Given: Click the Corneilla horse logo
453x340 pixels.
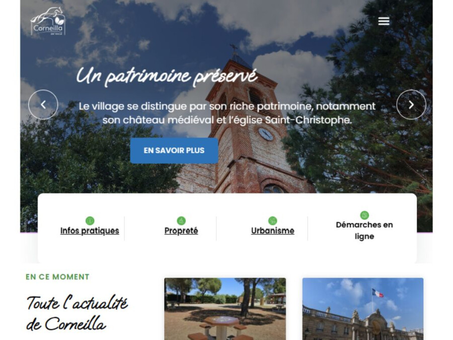Looking at the screenshot, I should coord(48,21).
